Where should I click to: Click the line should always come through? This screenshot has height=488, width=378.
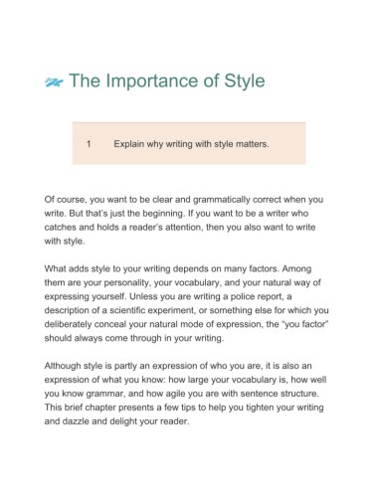coord(134,338)
